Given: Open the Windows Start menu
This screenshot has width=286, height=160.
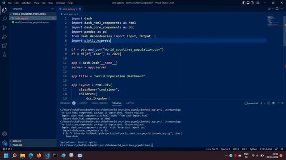Looking at the screenshot, I should pos(6,156).
